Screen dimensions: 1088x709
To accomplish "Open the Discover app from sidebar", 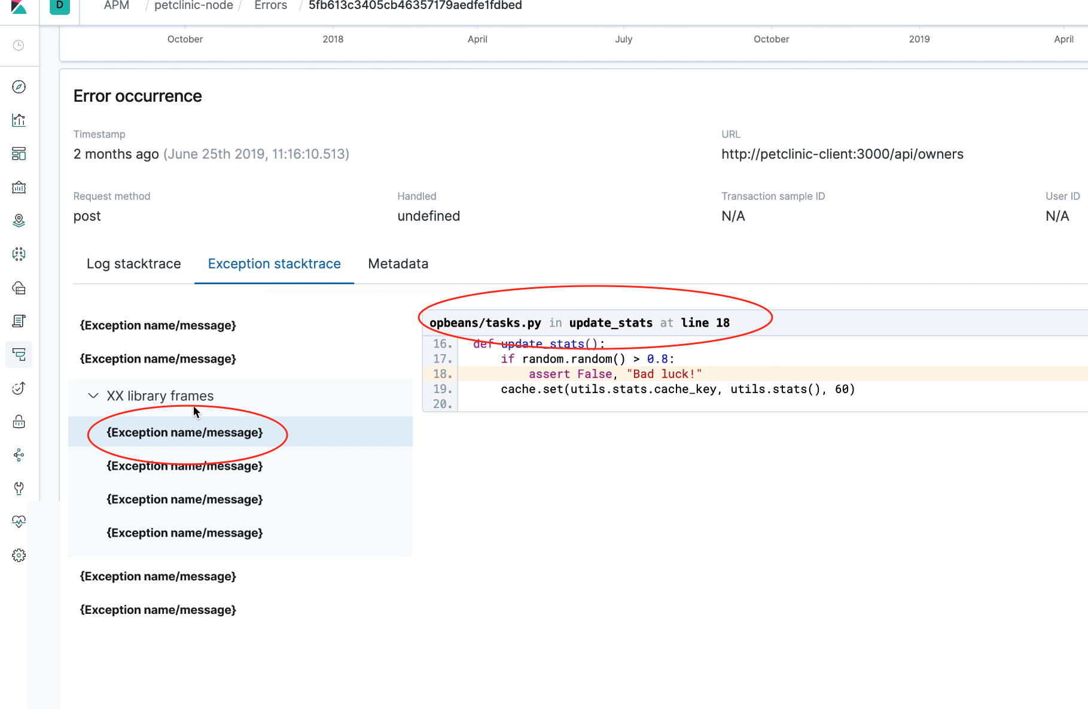I will pyautogui.click(x=19, y=87).
